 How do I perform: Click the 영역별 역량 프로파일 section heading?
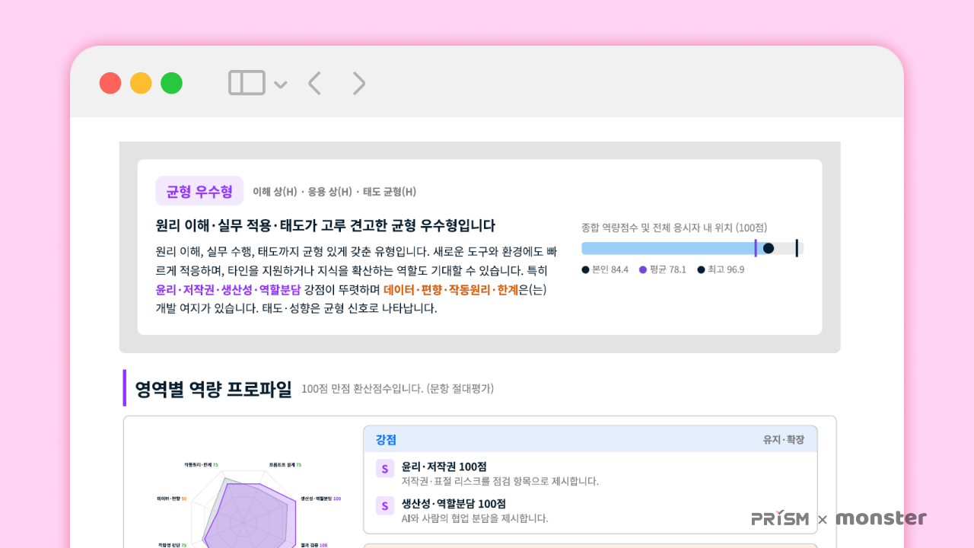(213, 389)
